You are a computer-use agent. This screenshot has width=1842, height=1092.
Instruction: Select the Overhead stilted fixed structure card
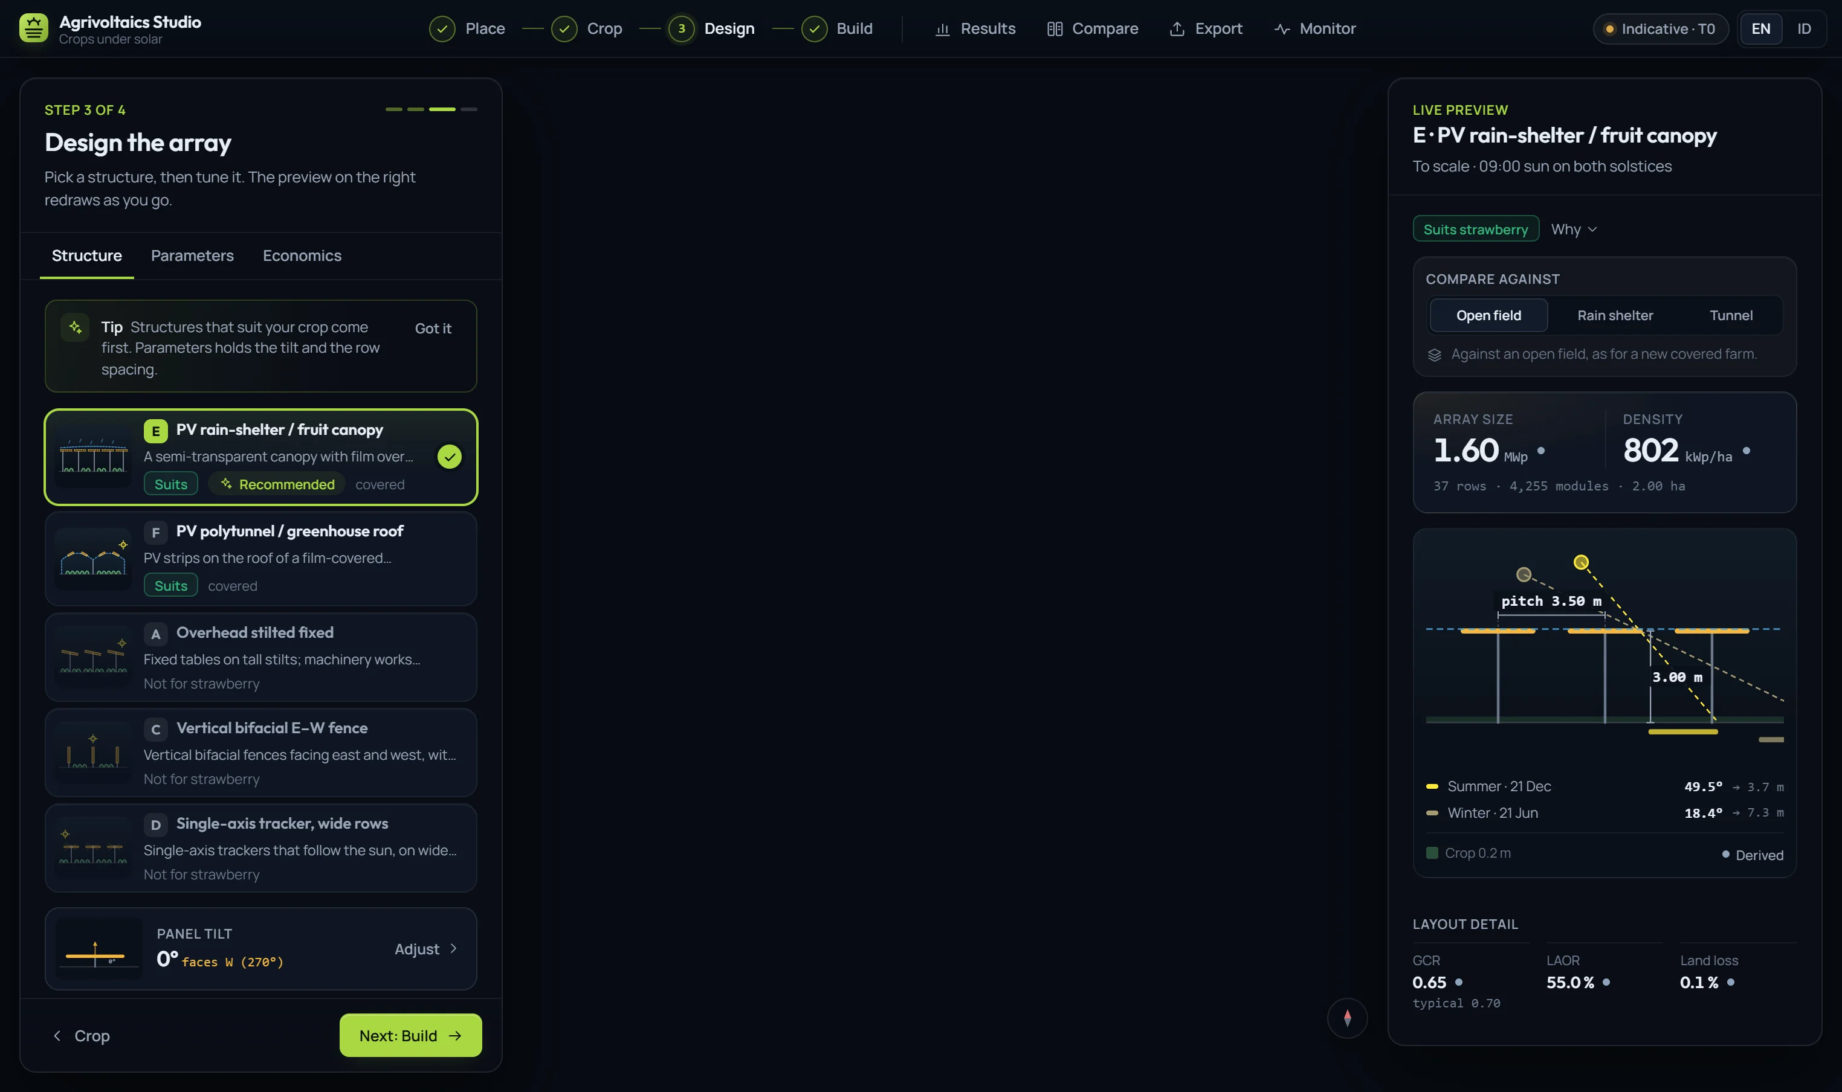260,657
